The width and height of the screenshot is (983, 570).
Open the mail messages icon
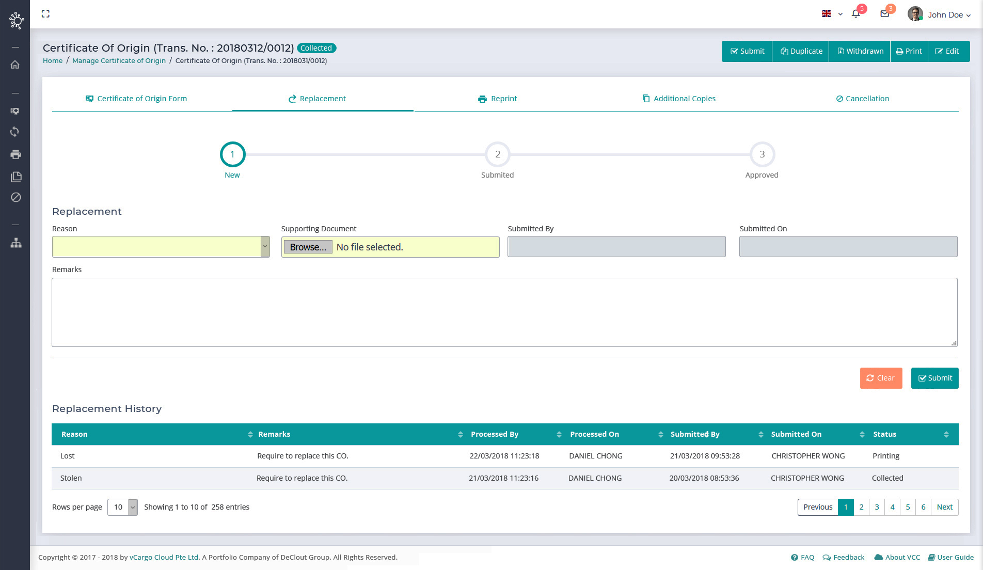(x=885, y=14)
